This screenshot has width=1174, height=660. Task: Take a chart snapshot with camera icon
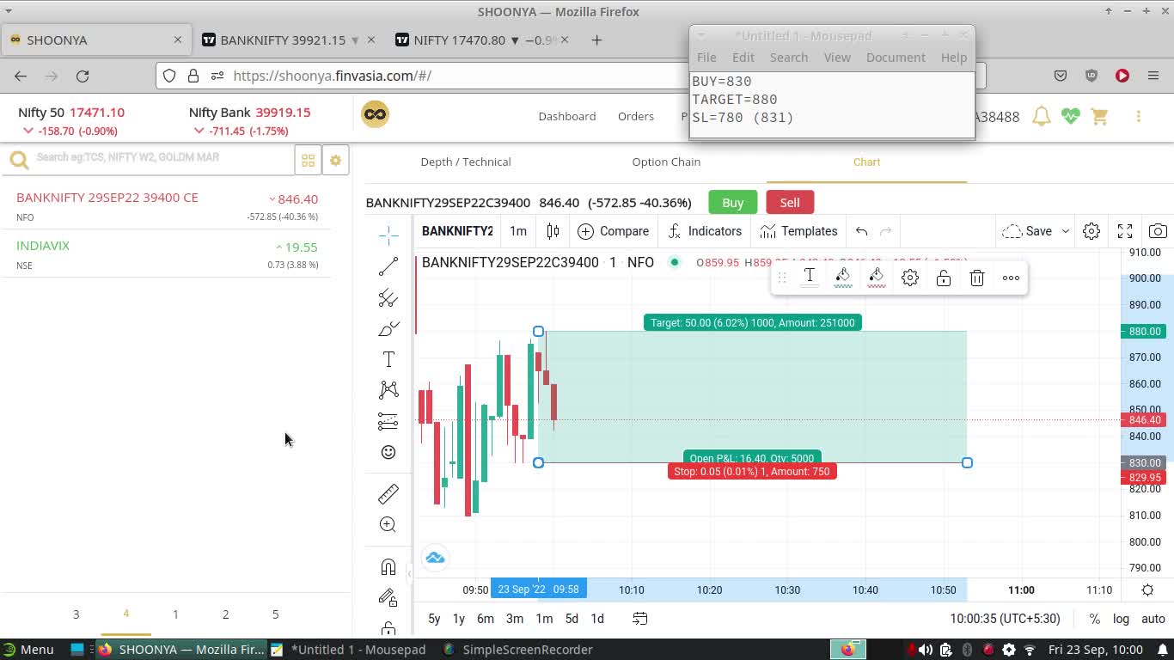point(1158,231)
